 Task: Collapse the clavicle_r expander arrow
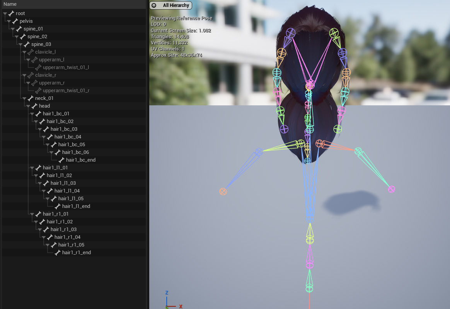(x=24, y=75)
